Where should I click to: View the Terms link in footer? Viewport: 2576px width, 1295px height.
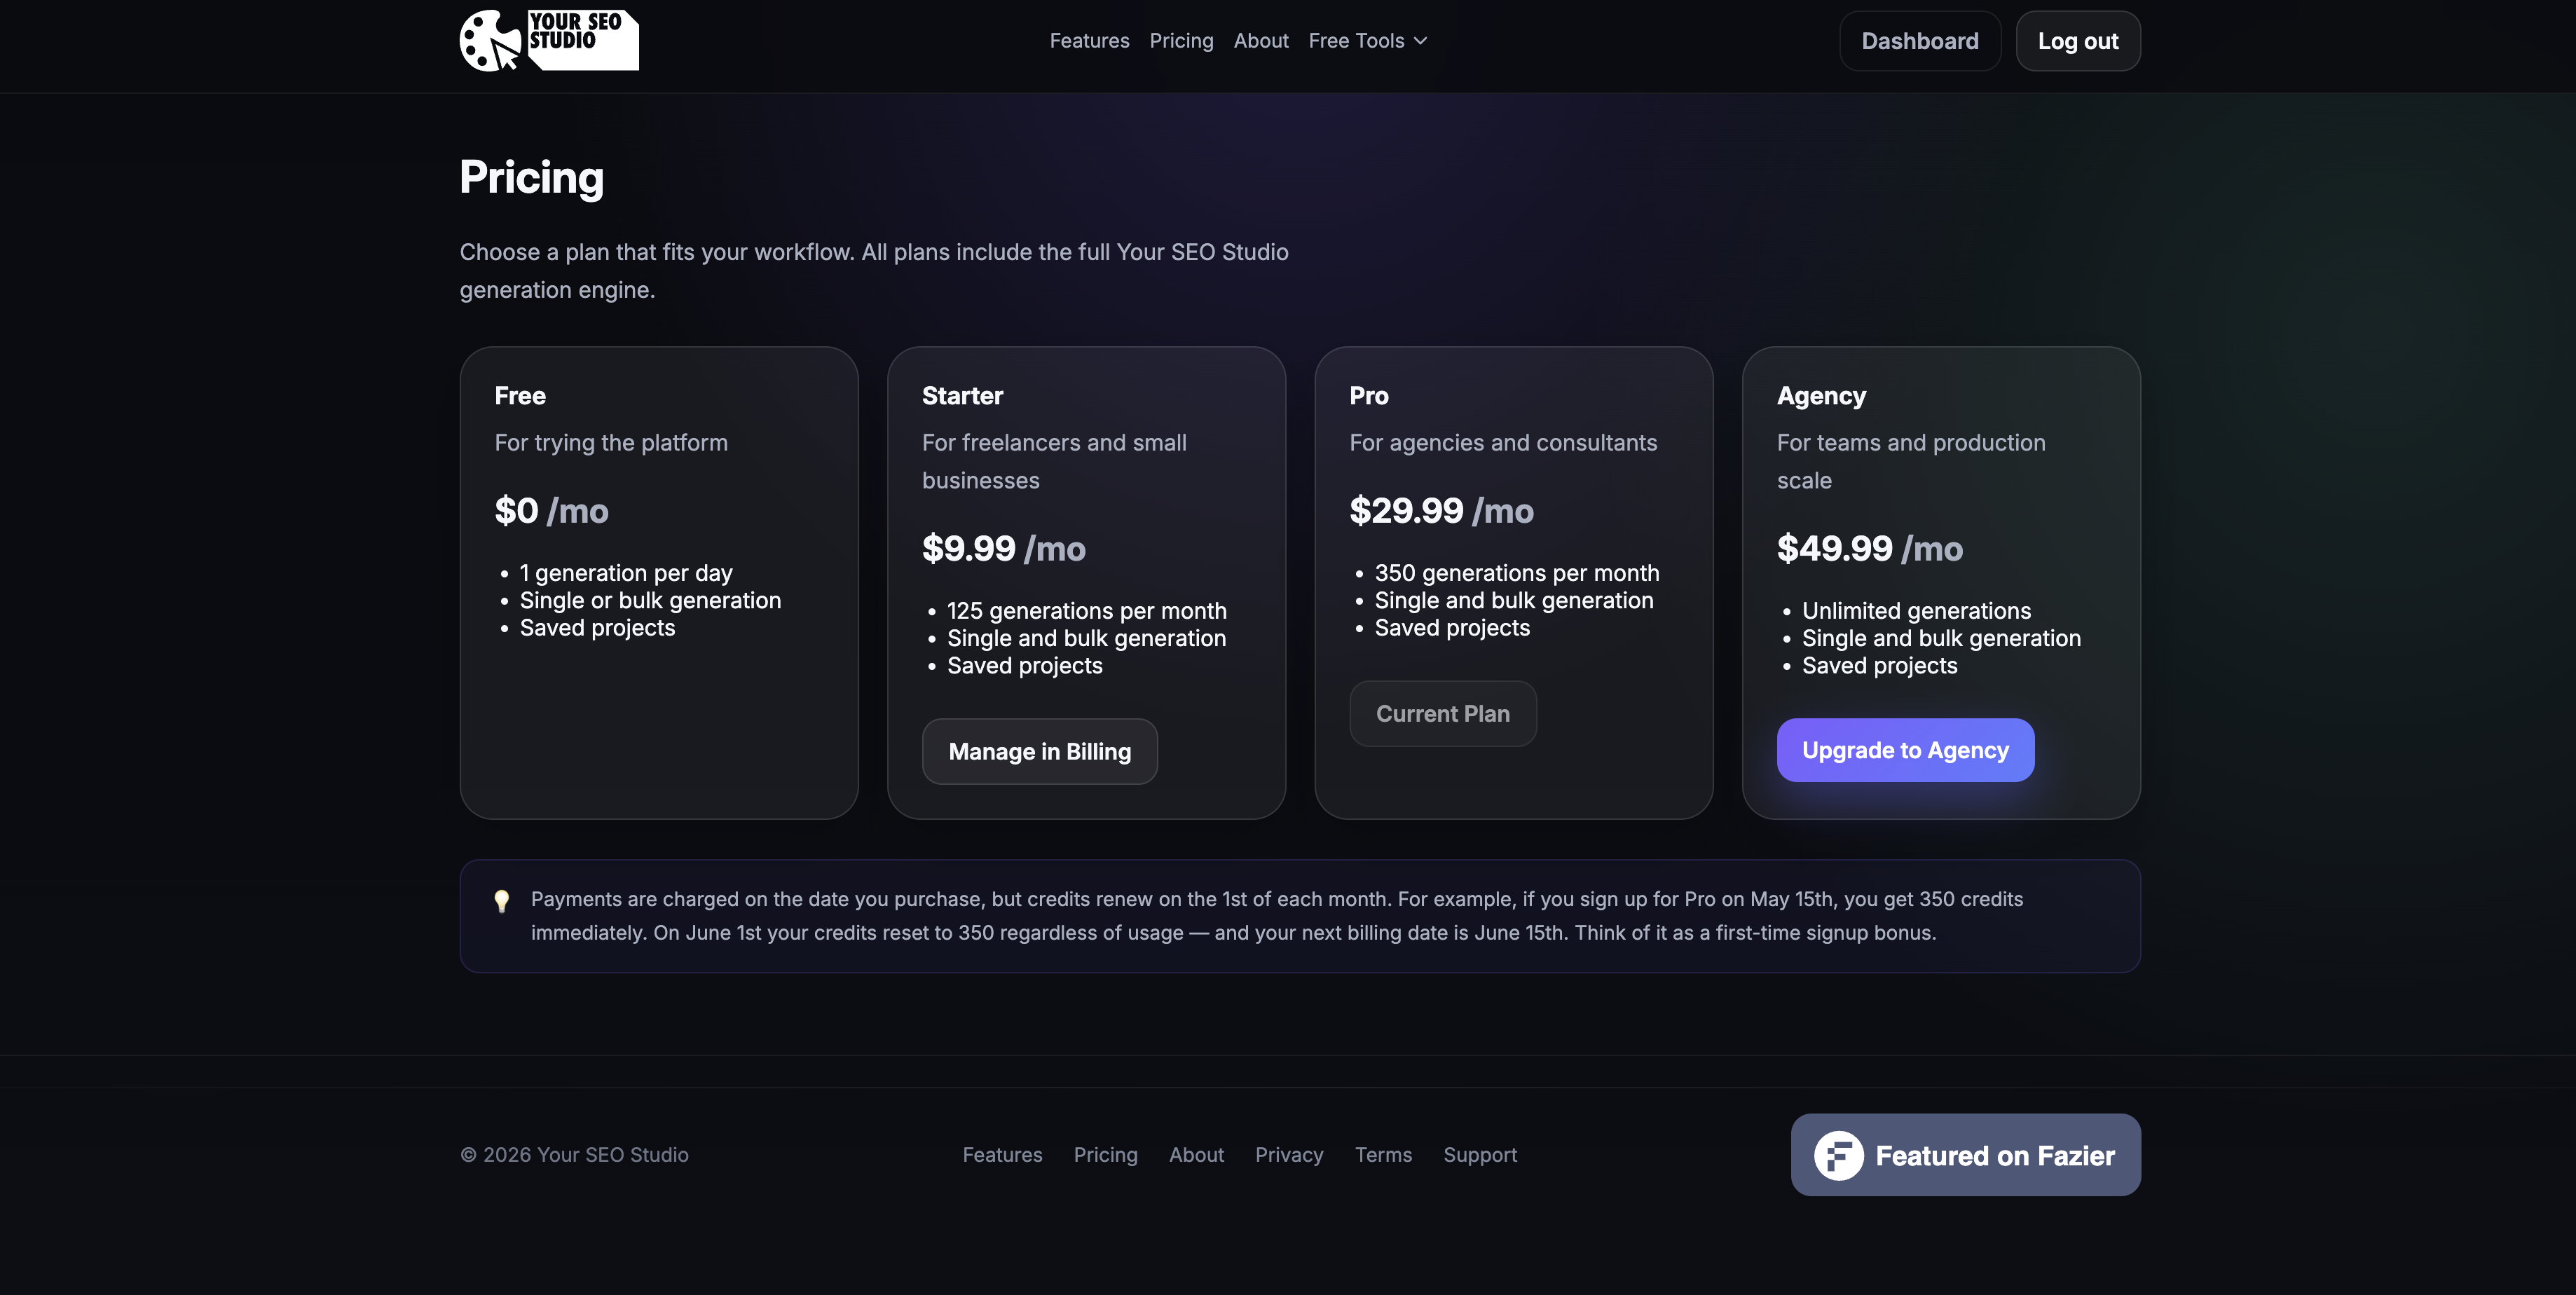click(1383, 1155)
